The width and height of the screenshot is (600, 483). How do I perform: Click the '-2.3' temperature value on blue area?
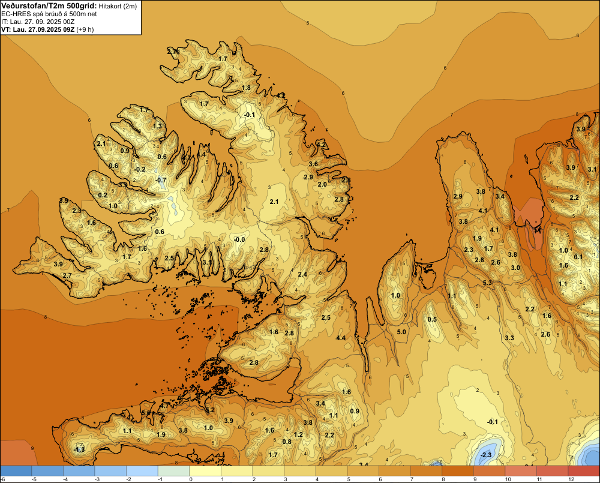[485, 455]
